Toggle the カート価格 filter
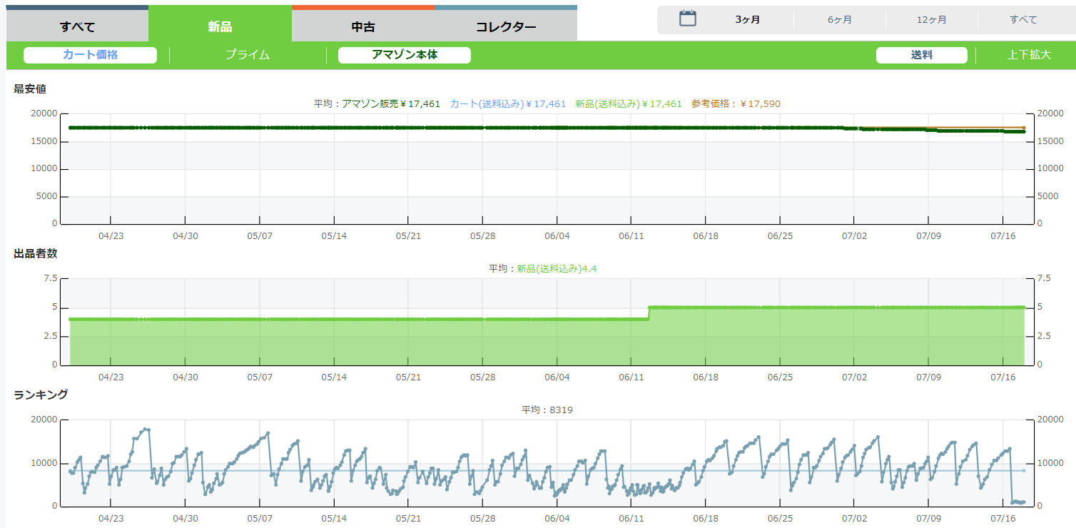This screenshot has width=1076, height=528. coord(90,55)
